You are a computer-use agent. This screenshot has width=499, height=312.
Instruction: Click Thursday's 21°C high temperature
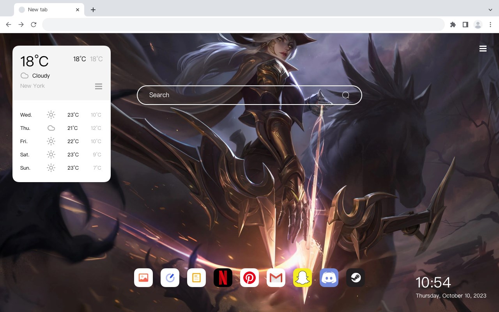coord(73,128)
